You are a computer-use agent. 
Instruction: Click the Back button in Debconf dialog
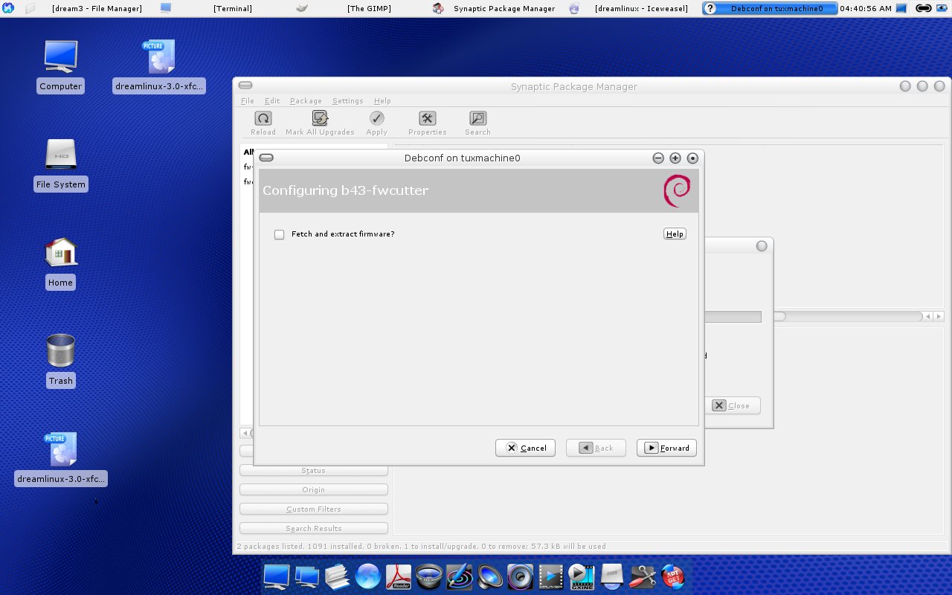coord(596,448)
